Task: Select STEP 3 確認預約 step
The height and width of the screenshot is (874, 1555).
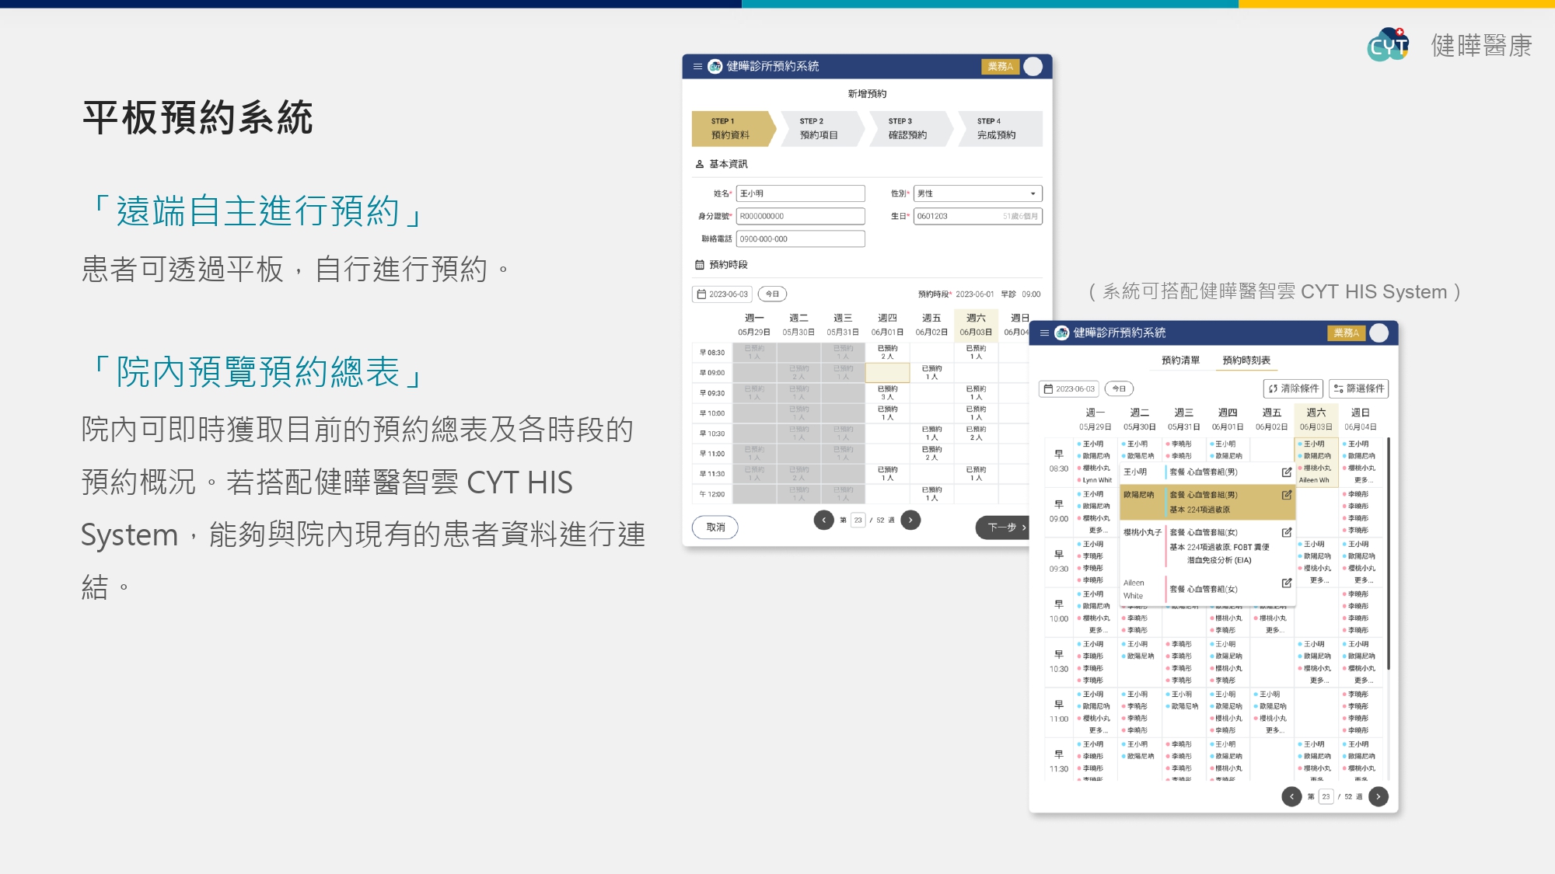Action: 911,128
